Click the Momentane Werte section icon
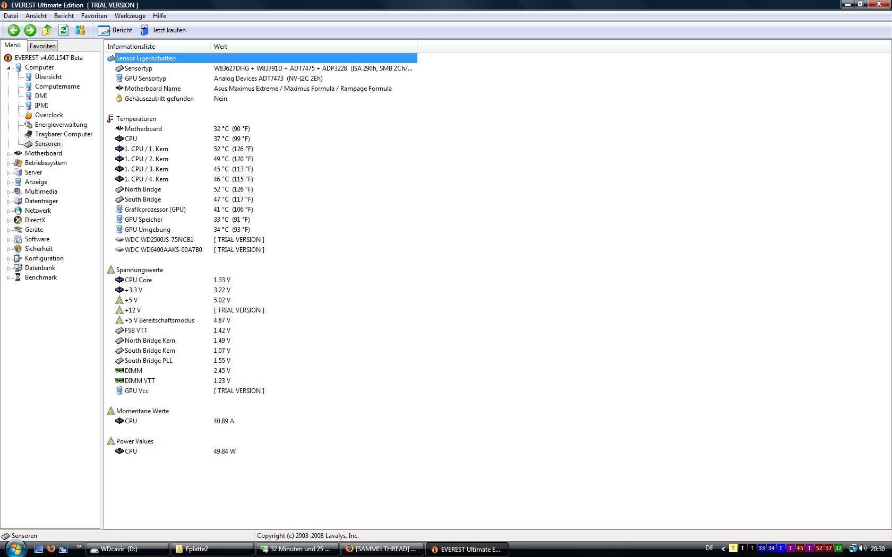This screenshot has width=892, height=557. 110,411
